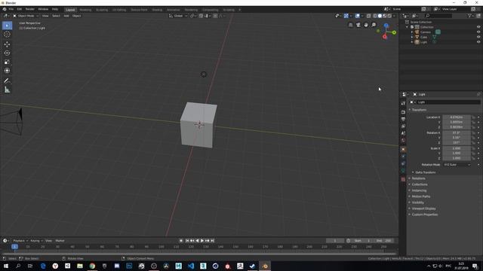
Task: Open the Global orientation dropdown
Action: (x=178, y=16)
